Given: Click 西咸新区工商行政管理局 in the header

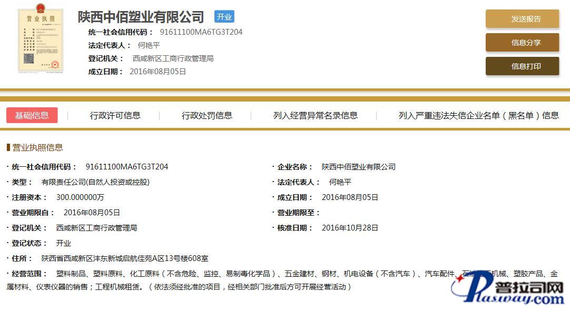Looking at the screenshot, I should (173, 58).
